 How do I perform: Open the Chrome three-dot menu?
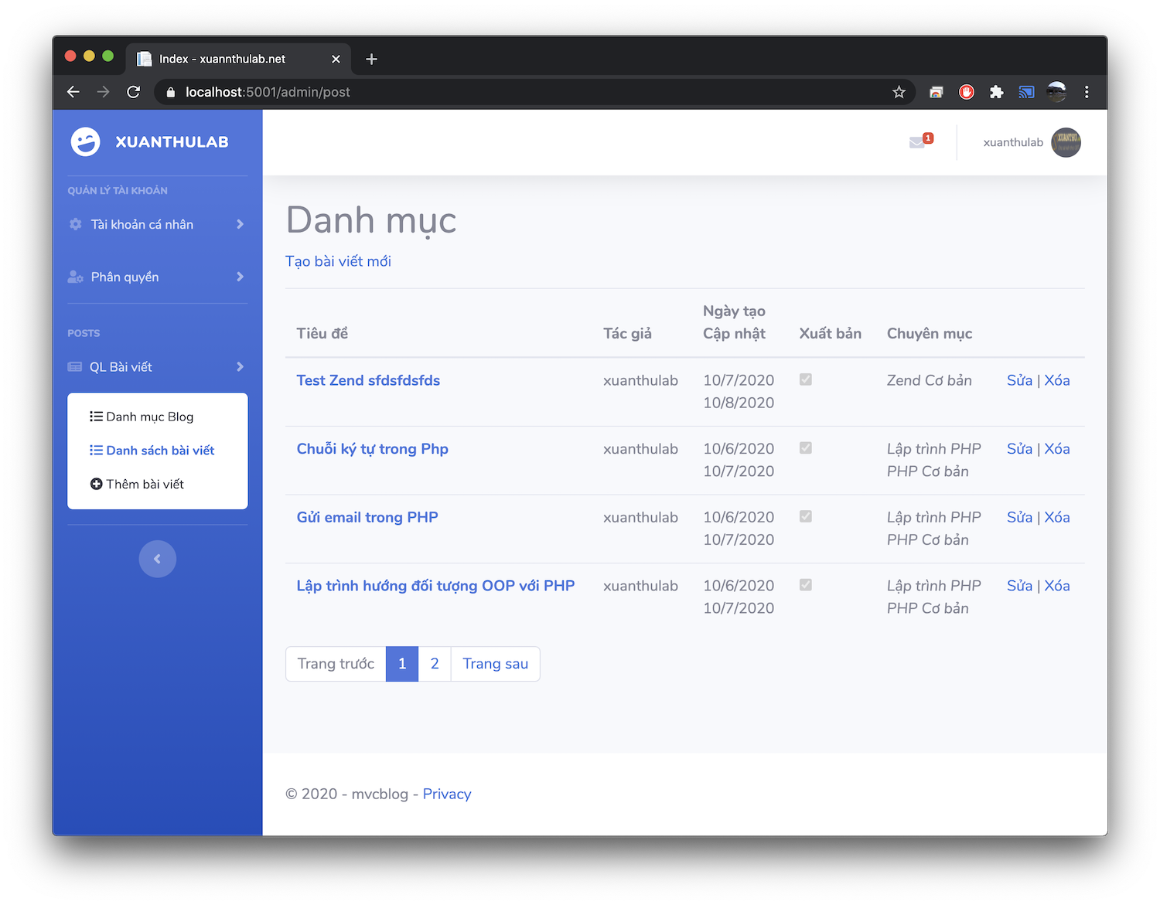1087,92
